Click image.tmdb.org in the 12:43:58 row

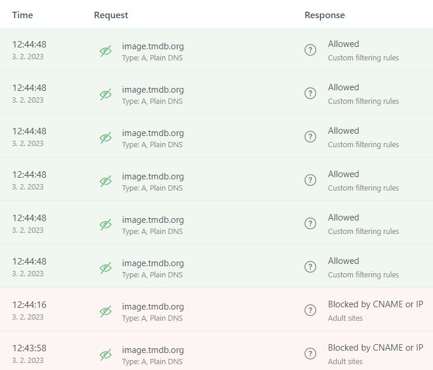coord(153,350)
